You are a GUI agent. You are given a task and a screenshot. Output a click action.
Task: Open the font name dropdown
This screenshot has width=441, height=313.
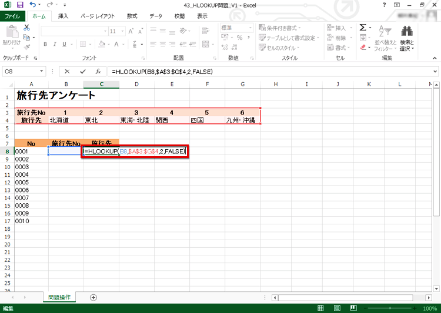coord(105,31)
